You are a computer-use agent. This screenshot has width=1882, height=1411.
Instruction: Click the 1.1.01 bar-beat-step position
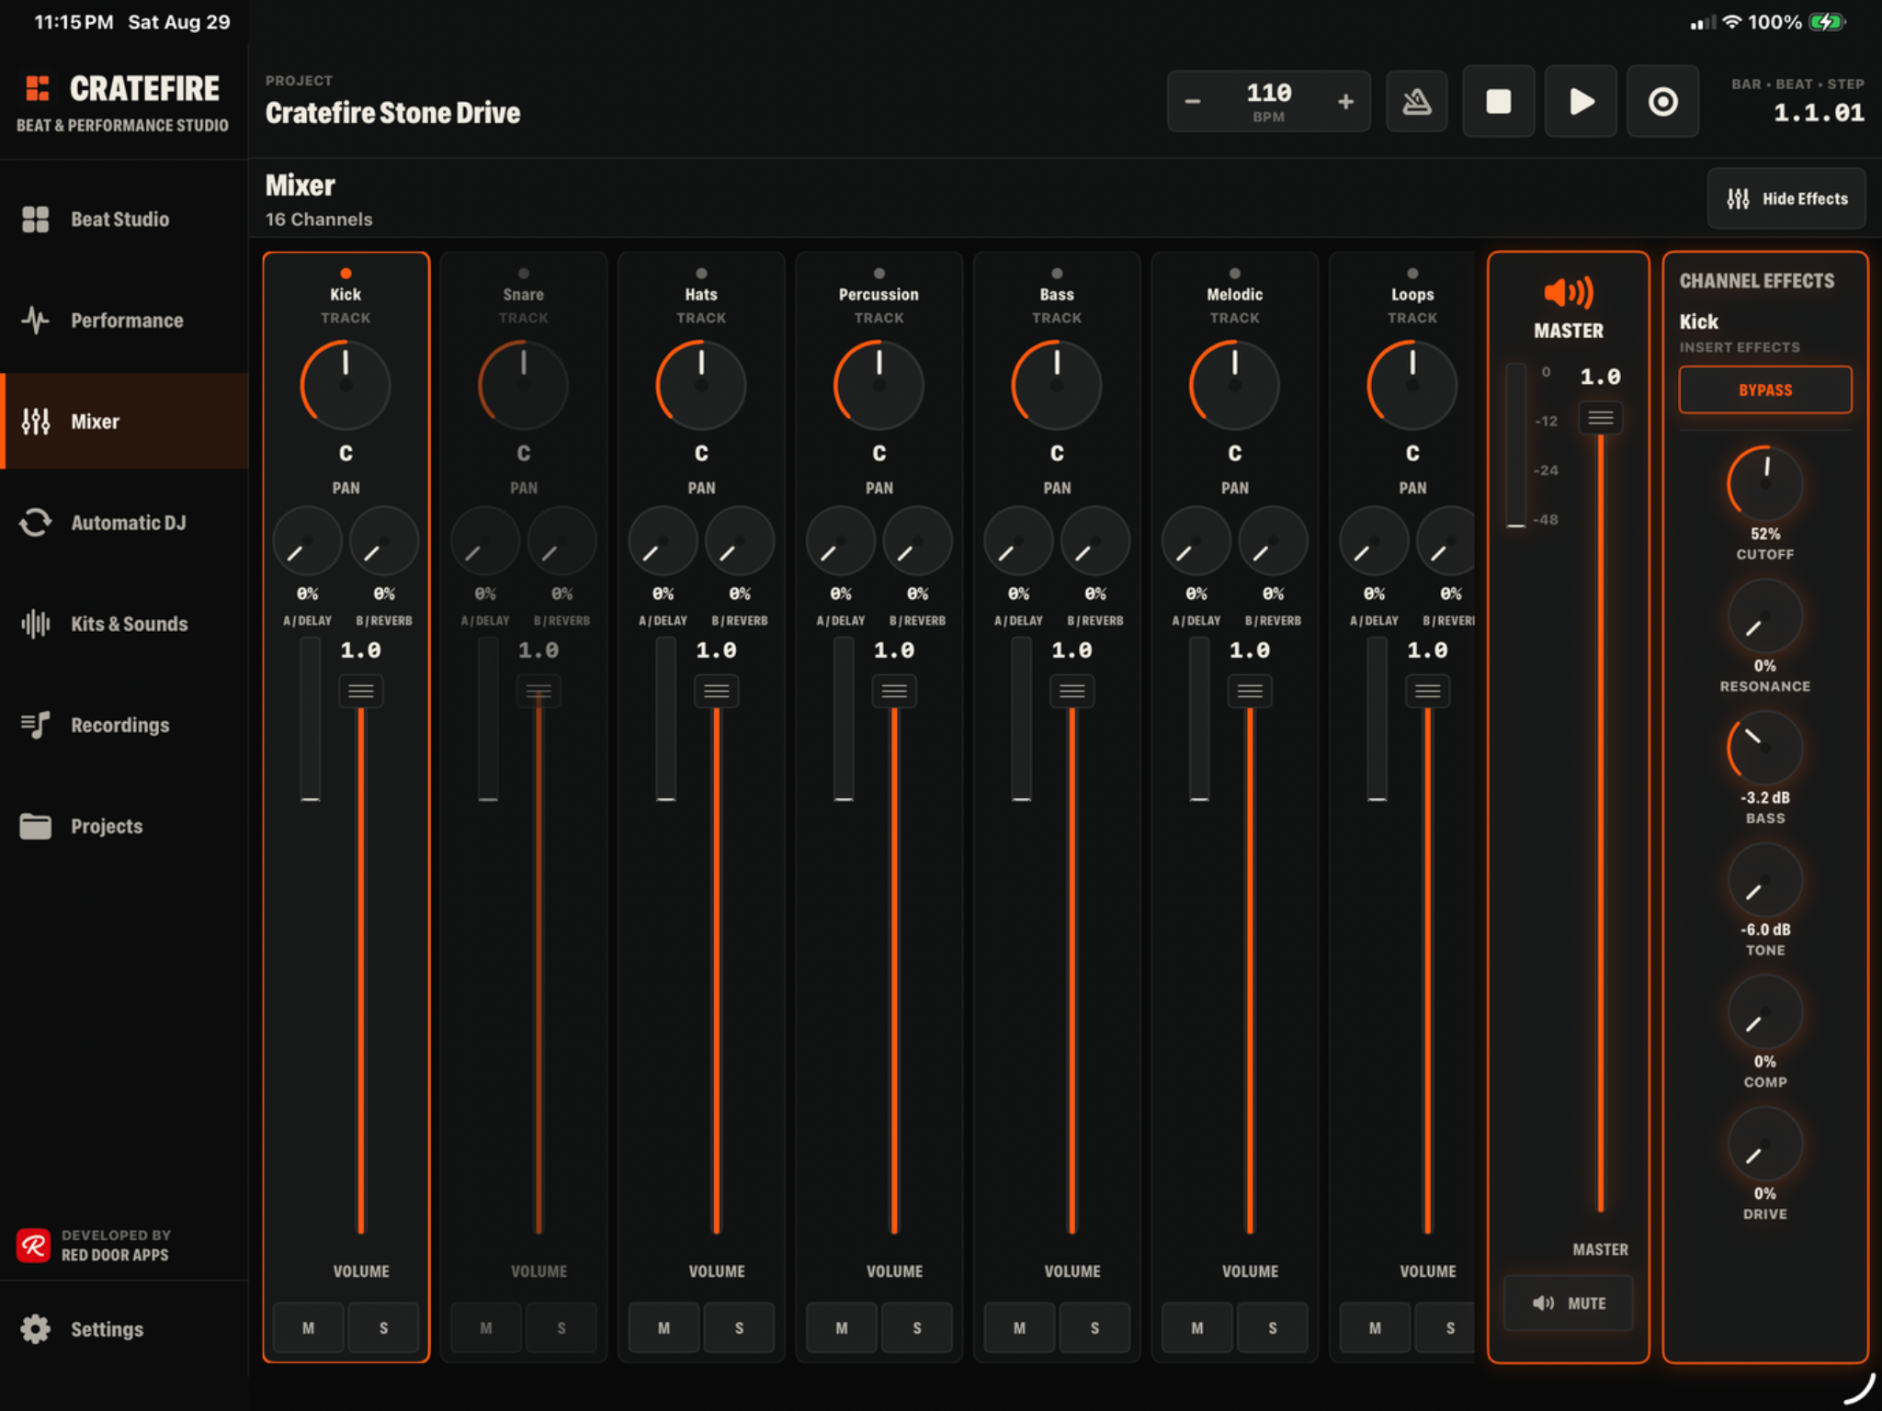tap(1819, 113)
